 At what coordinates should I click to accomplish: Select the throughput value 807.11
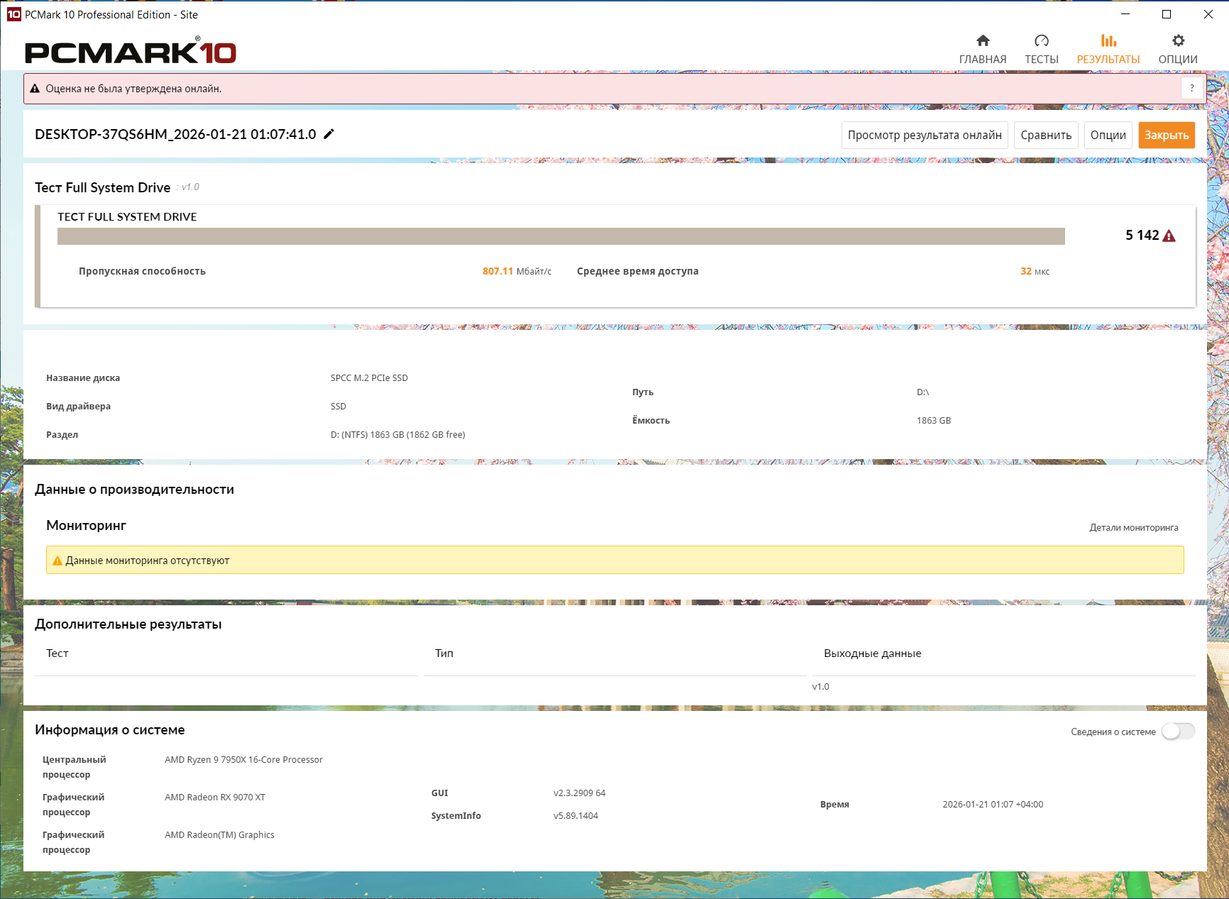click(497, 271)
